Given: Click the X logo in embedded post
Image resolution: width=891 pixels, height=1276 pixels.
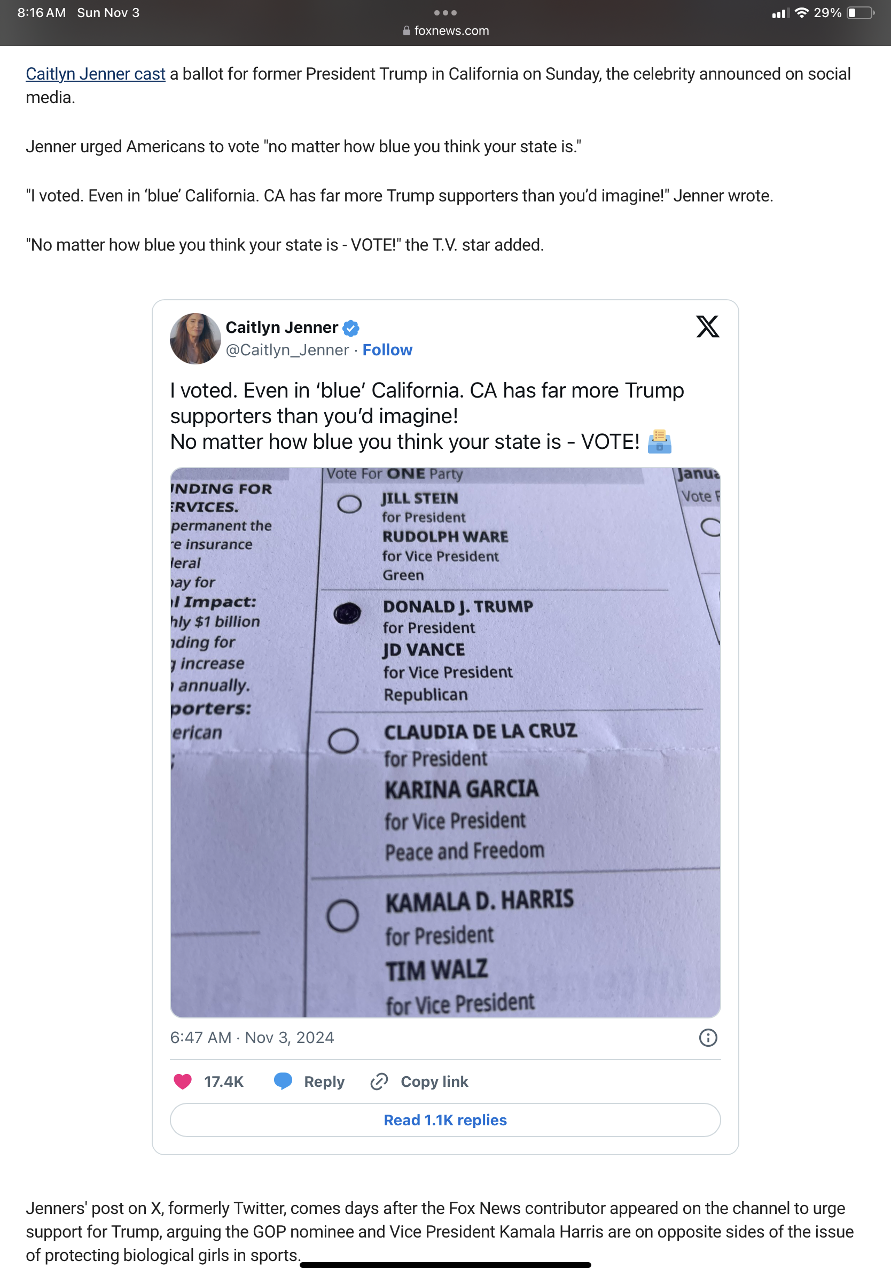Looking at the screenshot, I should click(x=707, y=327).
